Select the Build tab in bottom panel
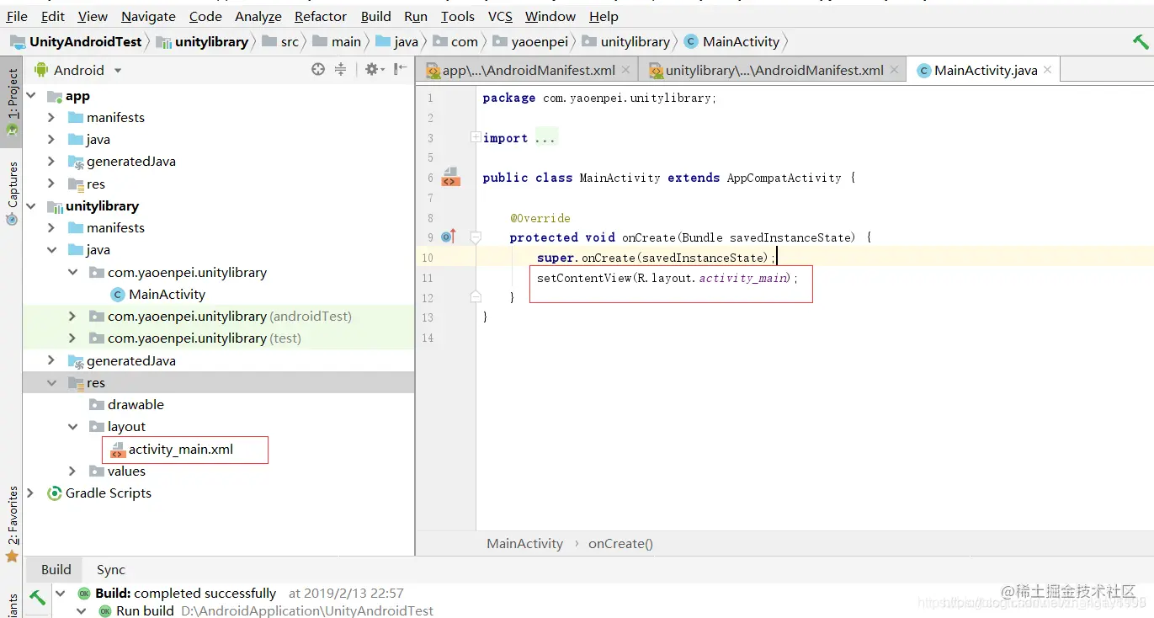This screenshot has width=1154, height=618. click(56, 569)
